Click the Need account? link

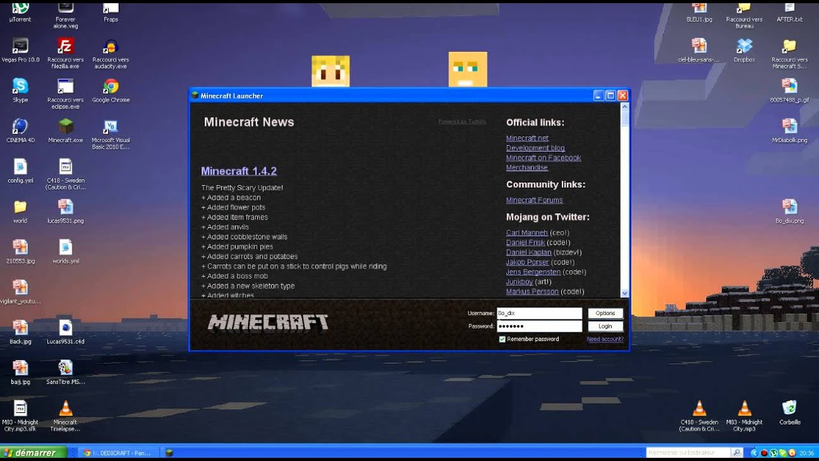[605, 339]
